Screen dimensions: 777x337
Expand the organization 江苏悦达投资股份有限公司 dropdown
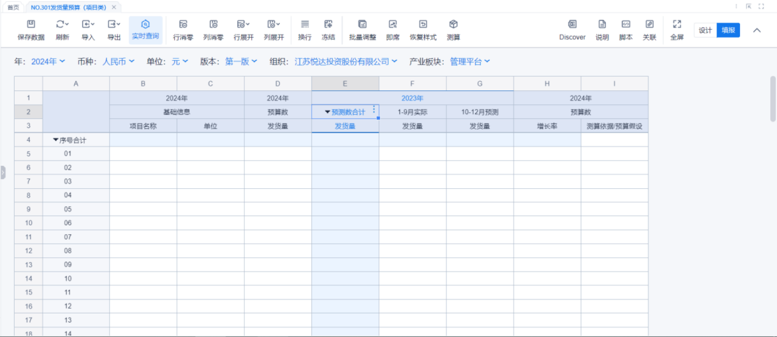point(346,62)
